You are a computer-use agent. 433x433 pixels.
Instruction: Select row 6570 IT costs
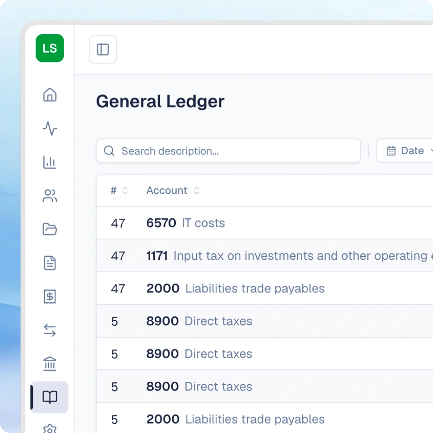pyautogui.click(x=265, y=223)
